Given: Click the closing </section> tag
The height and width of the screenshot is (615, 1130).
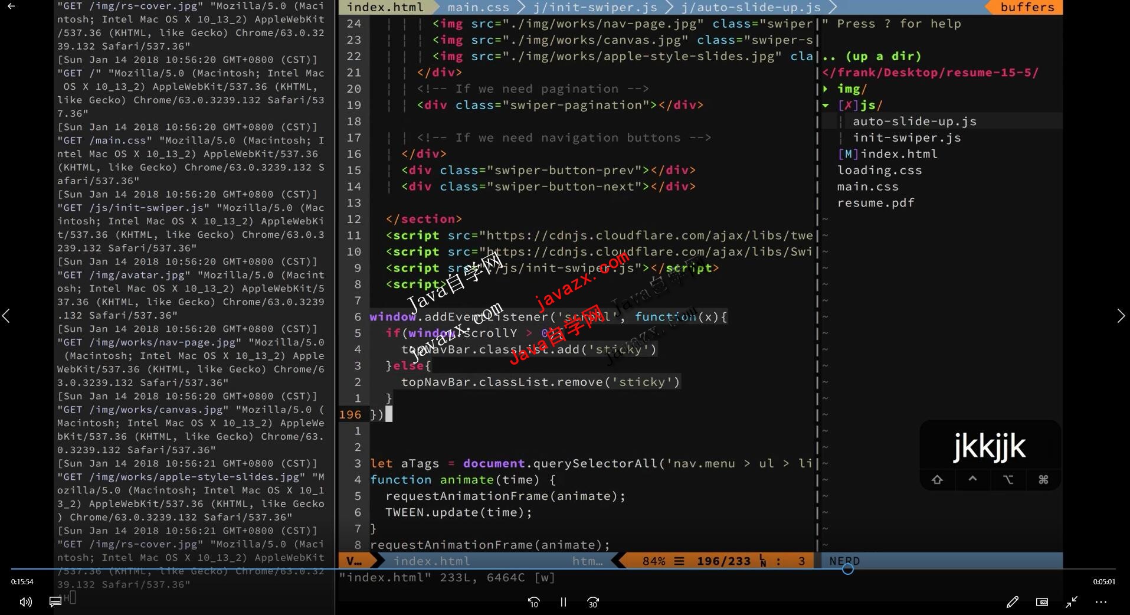Looking at the screenshot, I should [x=424, y=219].
